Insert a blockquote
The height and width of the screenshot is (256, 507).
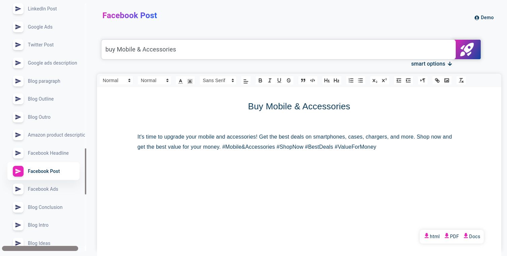pyautogui.click(x=303, y=80)
